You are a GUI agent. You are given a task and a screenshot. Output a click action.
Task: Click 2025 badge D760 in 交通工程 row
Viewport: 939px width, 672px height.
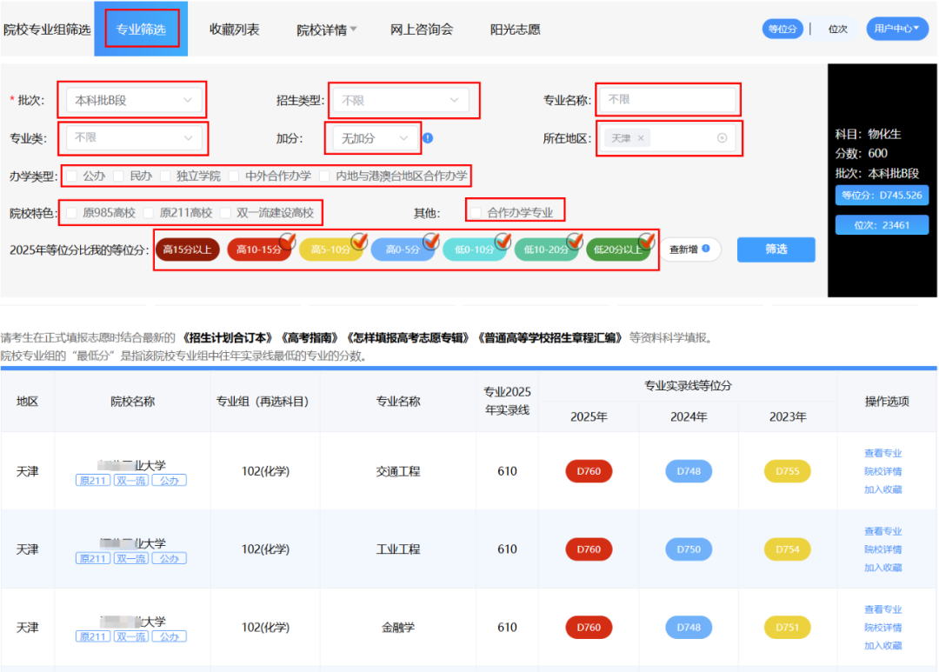click(589, 471)
